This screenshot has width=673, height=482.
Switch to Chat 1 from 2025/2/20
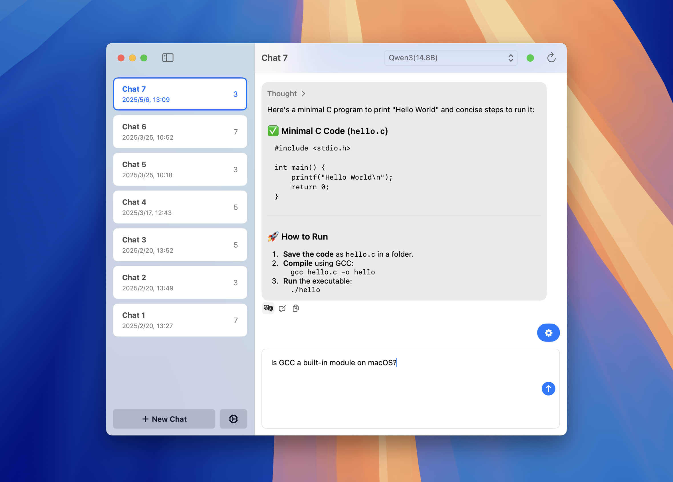coord(180,320)
